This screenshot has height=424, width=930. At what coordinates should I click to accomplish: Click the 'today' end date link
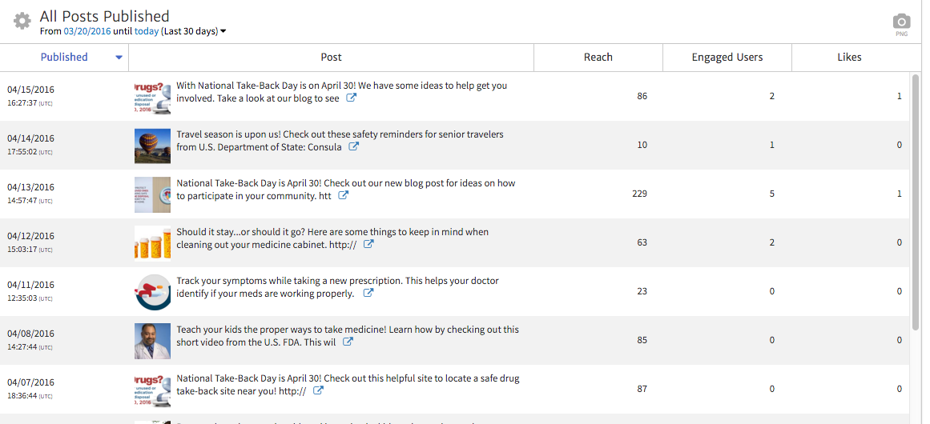coord(146,31)
